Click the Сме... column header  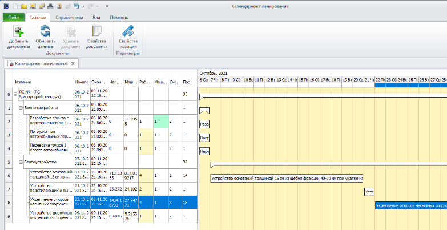click(175, 82)
